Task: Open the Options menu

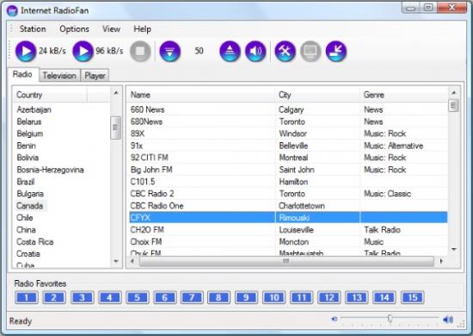Action: click(75, 29)
